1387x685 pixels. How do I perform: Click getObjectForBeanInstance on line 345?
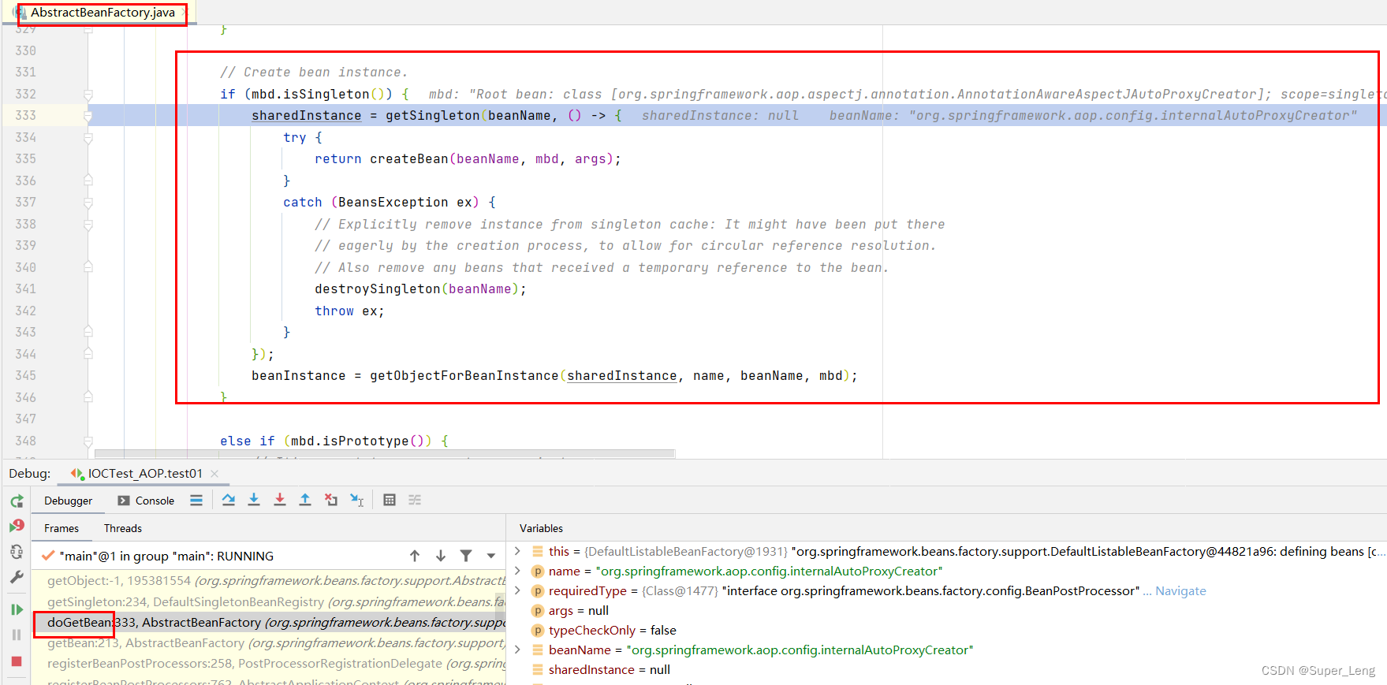(464, 376)
